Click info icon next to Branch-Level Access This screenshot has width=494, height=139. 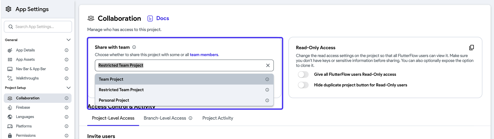coord(190,118)
